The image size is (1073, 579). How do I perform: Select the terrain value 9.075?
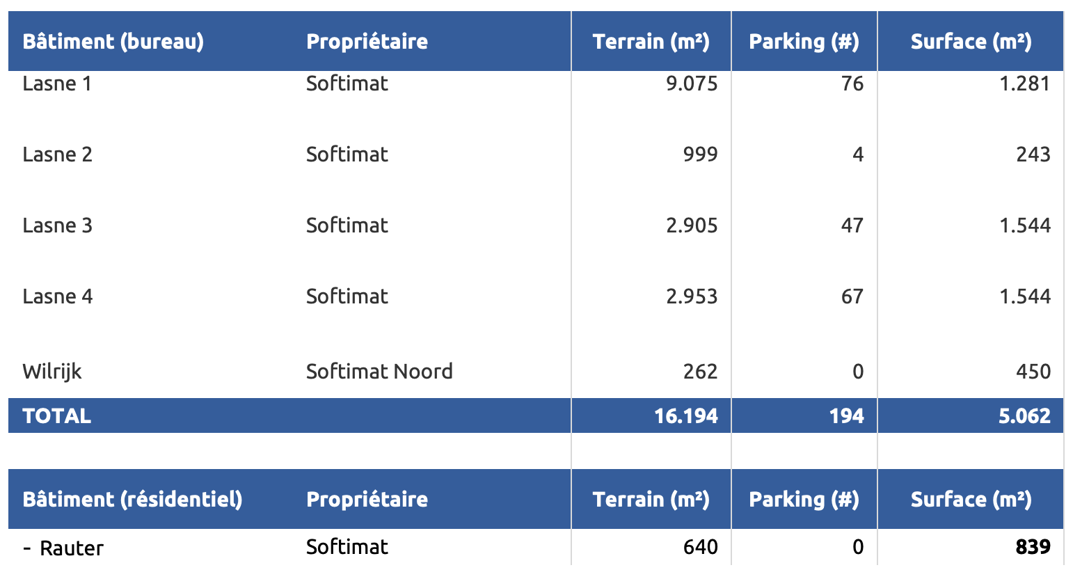coord(691,84)
